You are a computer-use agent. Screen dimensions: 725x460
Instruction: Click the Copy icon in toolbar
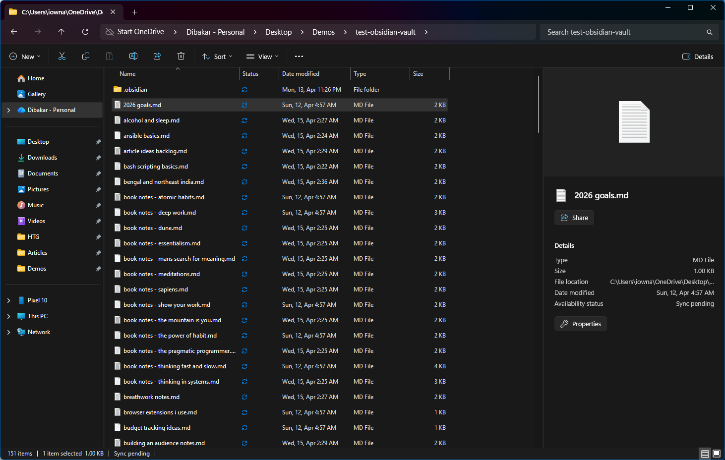click(86, 57)
